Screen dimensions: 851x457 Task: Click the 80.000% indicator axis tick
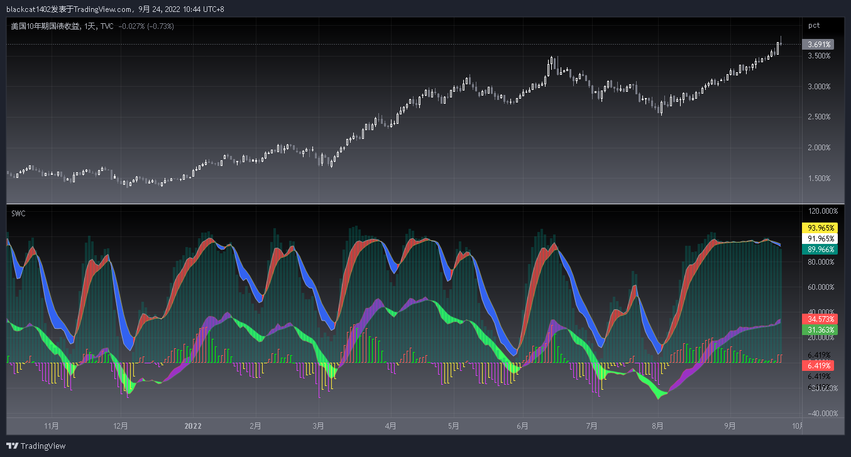821,262
